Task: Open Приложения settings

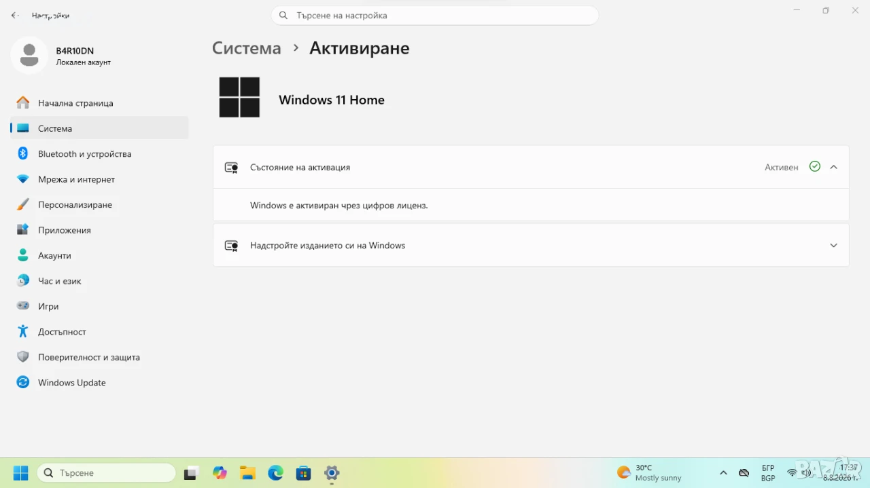Action: (99, 230)
